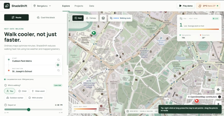224x116 pixels.
Task: Click the Low risk badge
Action: (58, 85)
